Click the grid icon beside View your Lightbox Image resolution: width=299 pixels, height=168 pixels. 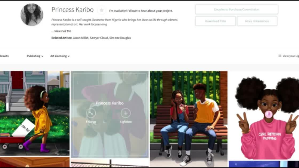click(280, 56)
